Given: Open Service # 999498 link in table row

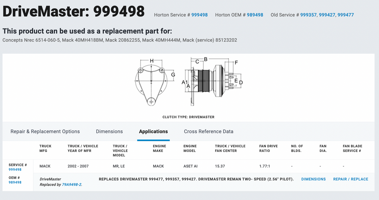Looking at the screenshot, I should tap(15, 170).
